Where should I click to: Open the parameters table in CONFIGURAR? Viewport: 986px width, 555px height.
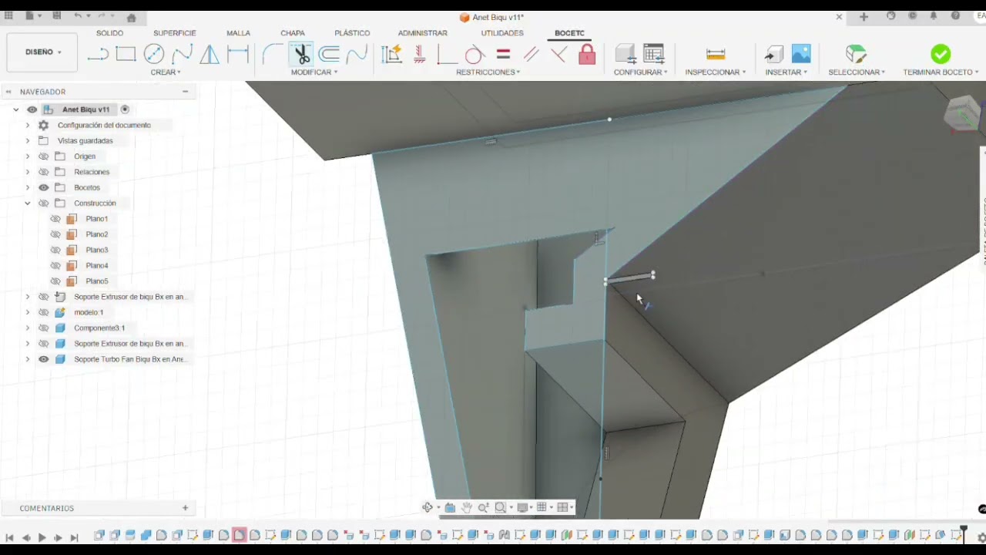pyautogui.click(x=654, y=54)
